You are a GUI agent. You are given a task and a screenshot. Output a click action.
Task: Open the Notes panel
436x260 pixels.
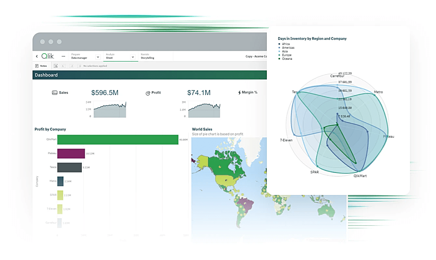point(41,66)
